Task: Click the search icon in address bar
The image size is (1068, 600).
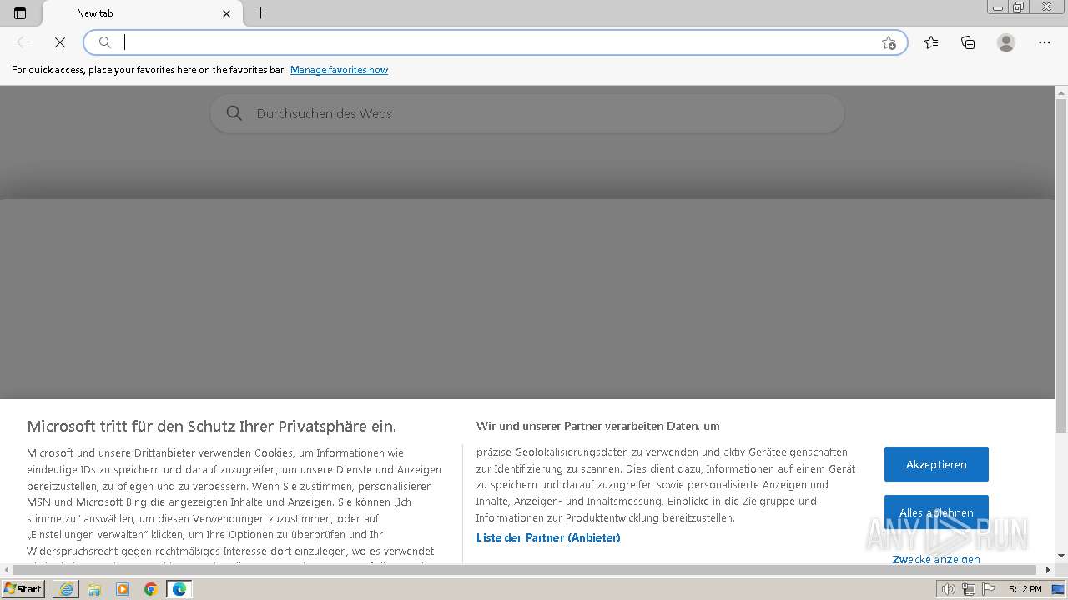Action: coord(105,42)
